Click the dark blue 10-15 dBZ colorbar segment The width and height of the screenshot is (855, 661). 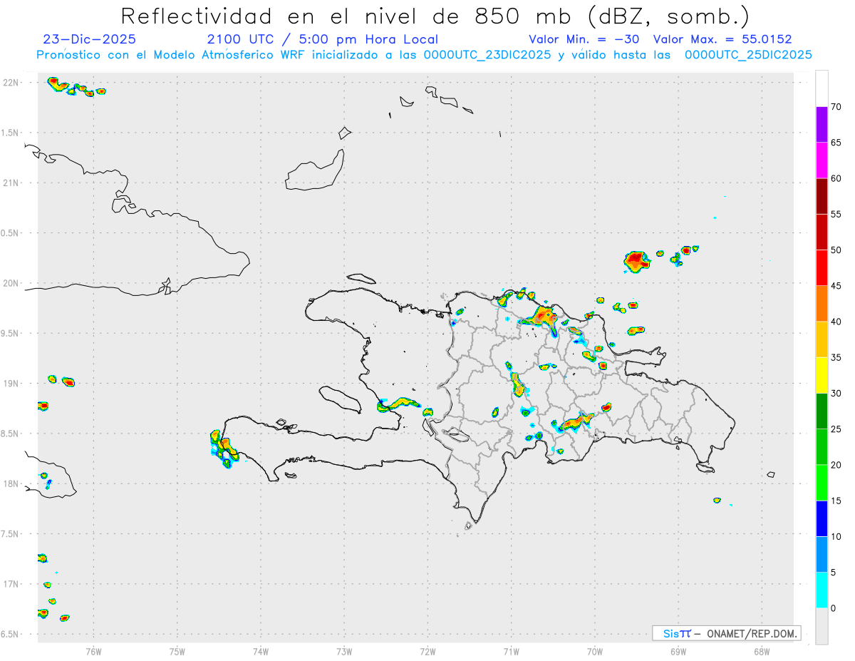(x=822, y=518)
